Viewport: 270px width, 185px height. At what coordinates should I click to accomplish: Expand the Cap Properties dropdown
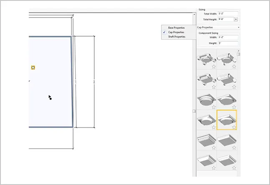(x=238, y=27)
